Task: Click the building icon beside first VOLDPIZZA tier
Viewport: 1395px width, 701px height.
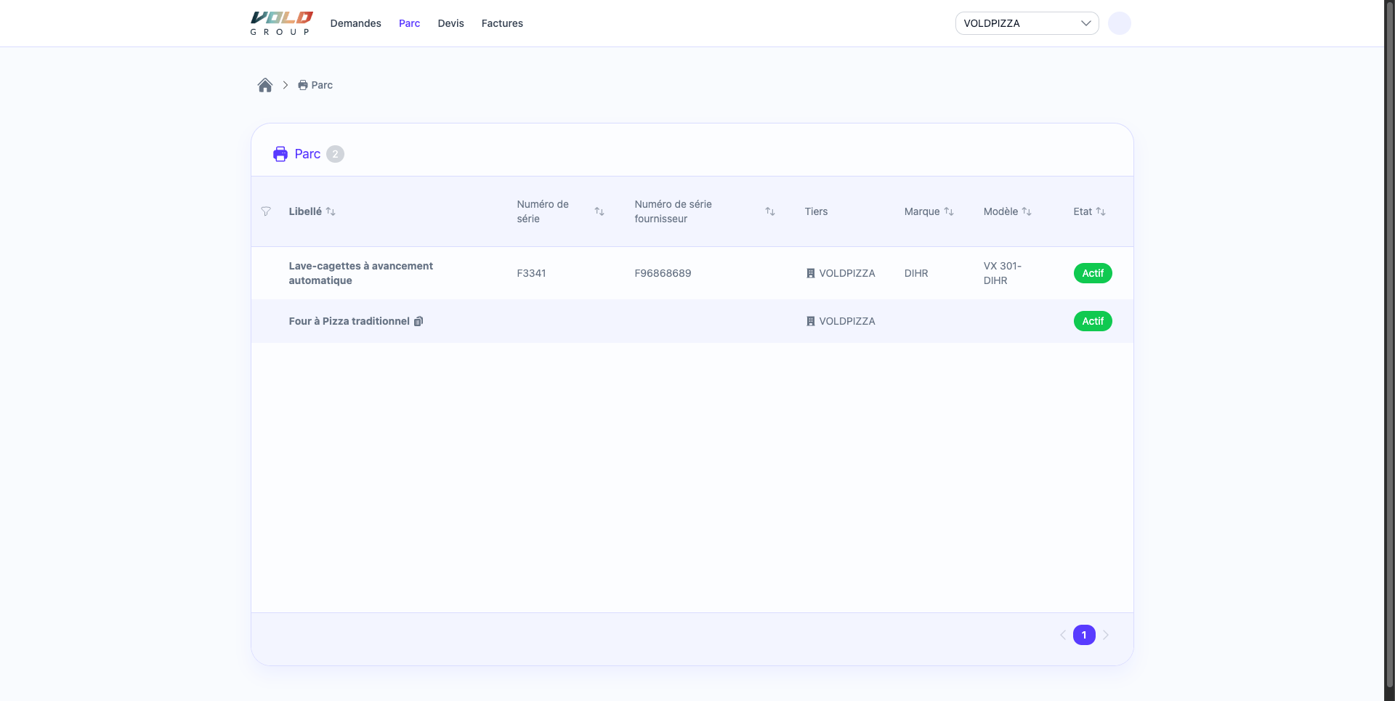Action: [x=810, y=273]
